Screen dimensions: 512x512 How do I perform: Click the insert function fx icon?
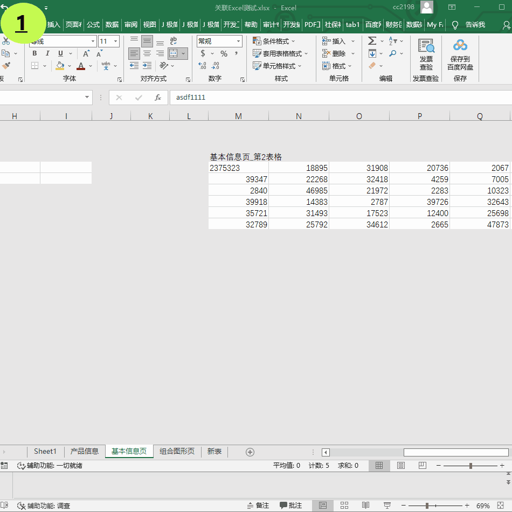click(x=158, y=98)
